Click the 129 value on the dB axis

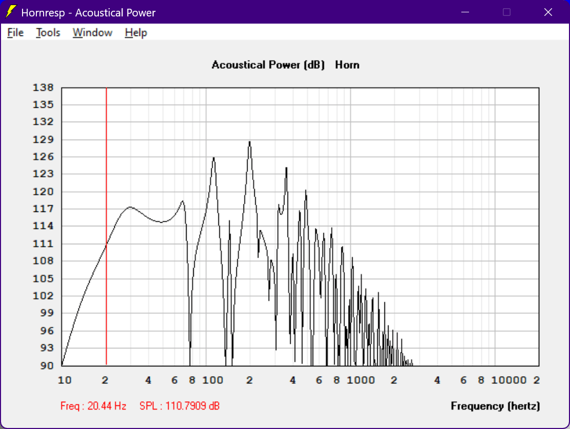point(43,140)
